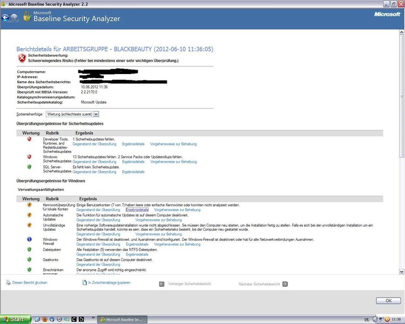Open Vorgehensweise zur Behebung for Developer Tools
This screenshot has height=324, width=405.
(x=173, y=144)
